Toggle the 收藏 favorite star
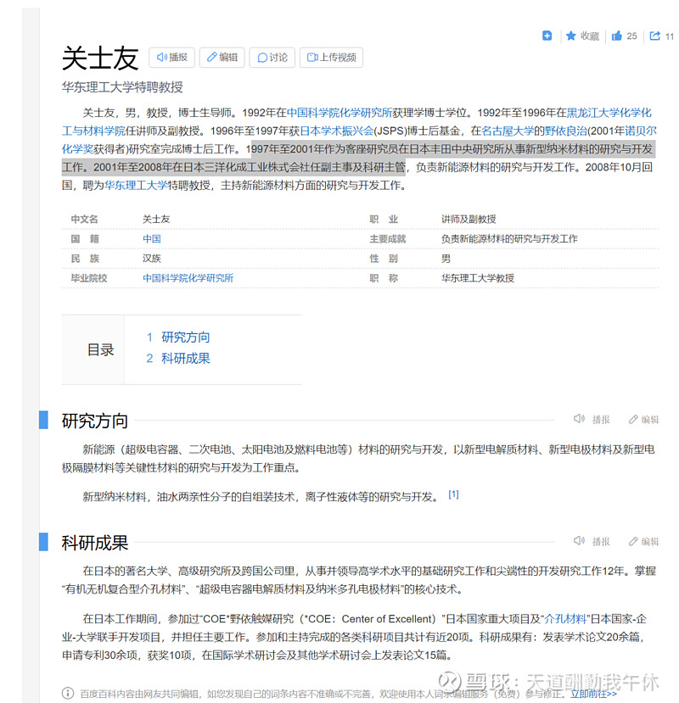Screen dimensions: 679x703 point(582,36)
